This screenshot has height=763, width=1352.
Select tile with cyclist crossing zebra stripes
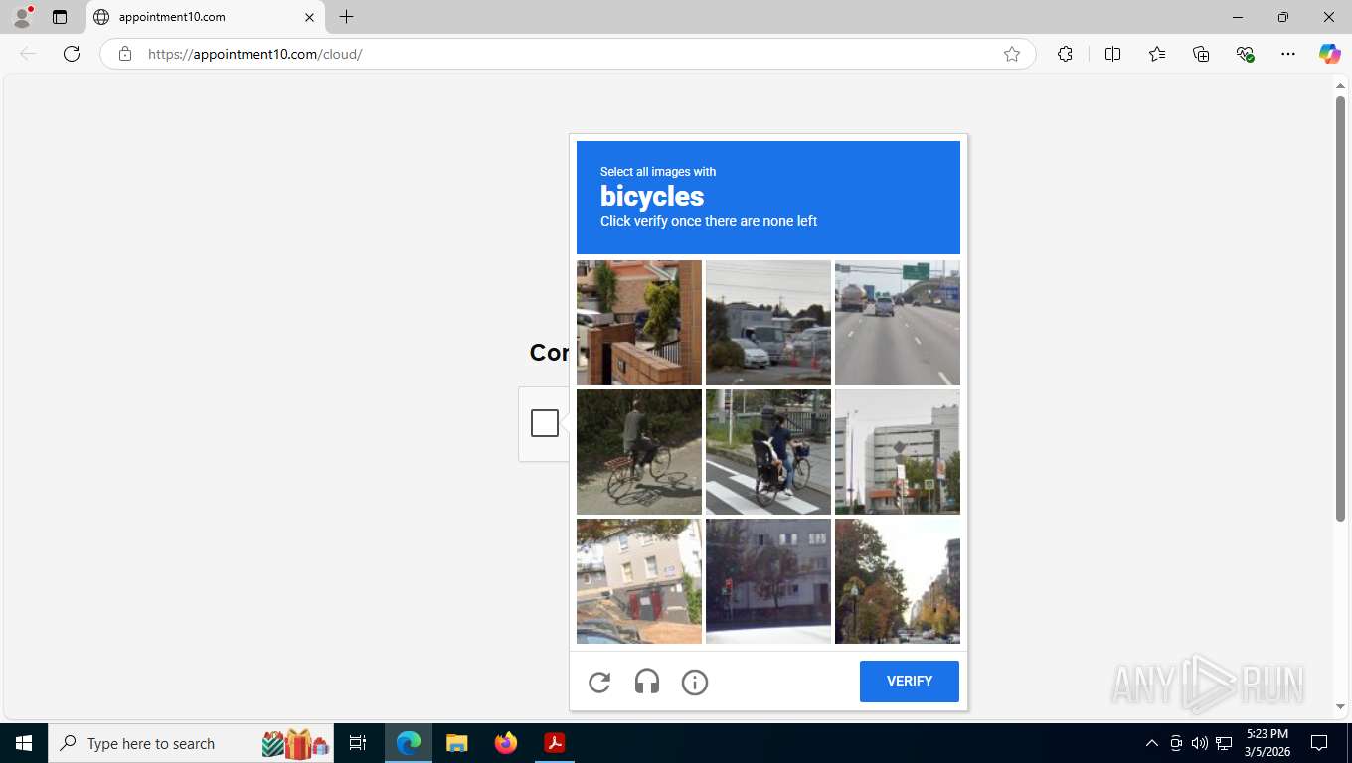point(768,452)
